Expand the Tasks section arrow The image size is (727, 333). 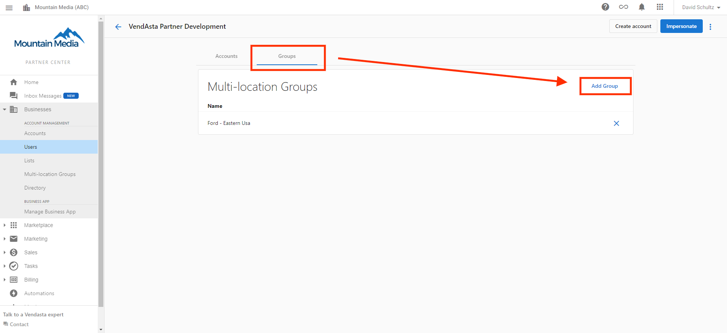point(5,266)
